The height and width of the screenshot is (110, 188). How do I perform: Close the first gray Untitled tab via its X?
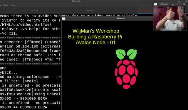(78, 11)
